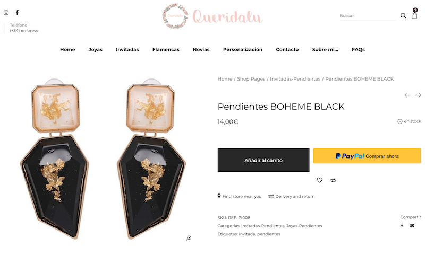This screenshot has width=425, height=264.
Task: Open the Flamencas menu
Action: pos(166,49)
